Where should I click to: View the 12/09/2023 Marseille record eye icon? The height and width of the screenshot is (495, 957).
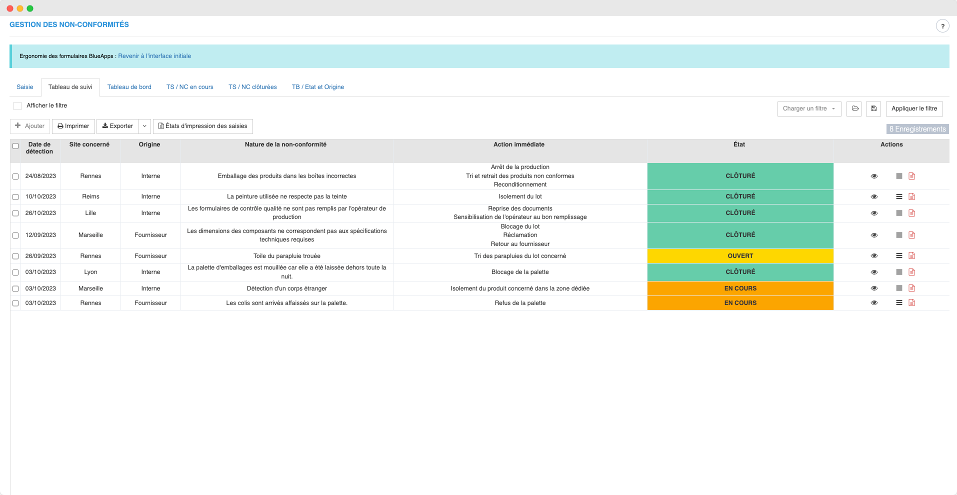[874, 235]
